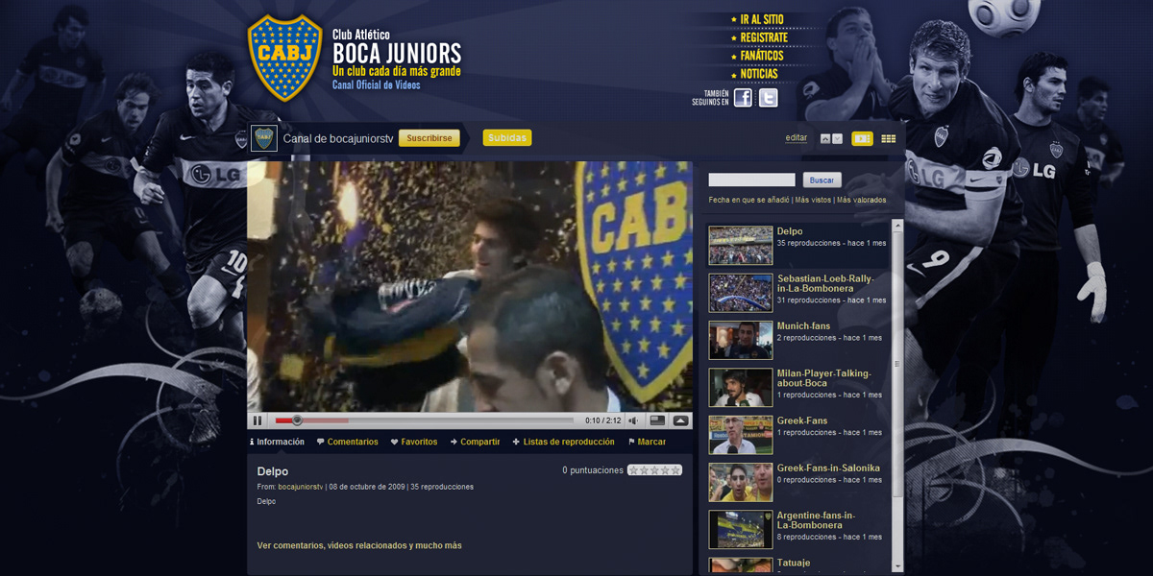Viewport: 1153px width, 576px height.
Task: Sort videos by Más vistos
Action: (813, 200)
